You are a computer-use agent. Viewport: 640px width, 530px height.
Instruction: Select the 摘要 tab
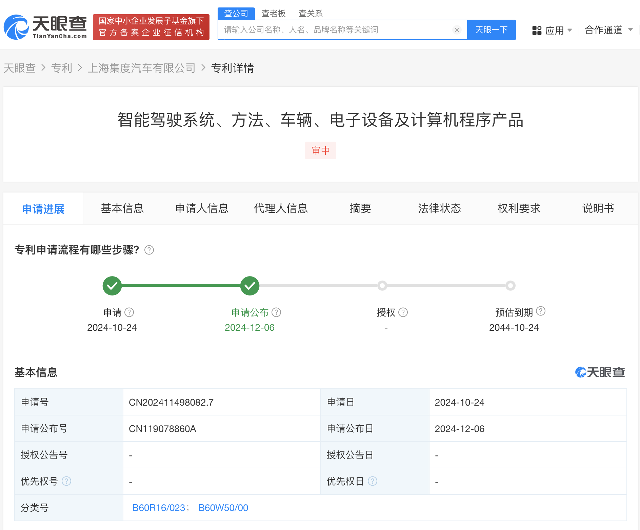pyautogui.click(x=360, y=208)
